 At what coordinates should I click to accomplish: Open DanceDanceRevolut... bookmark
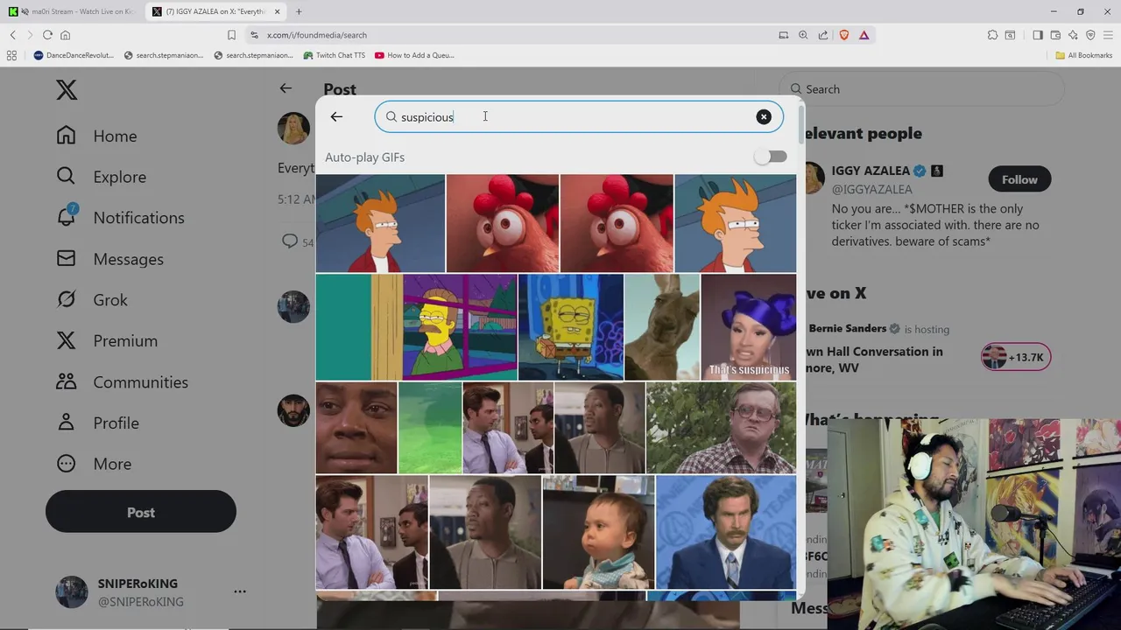click(74, 55)
